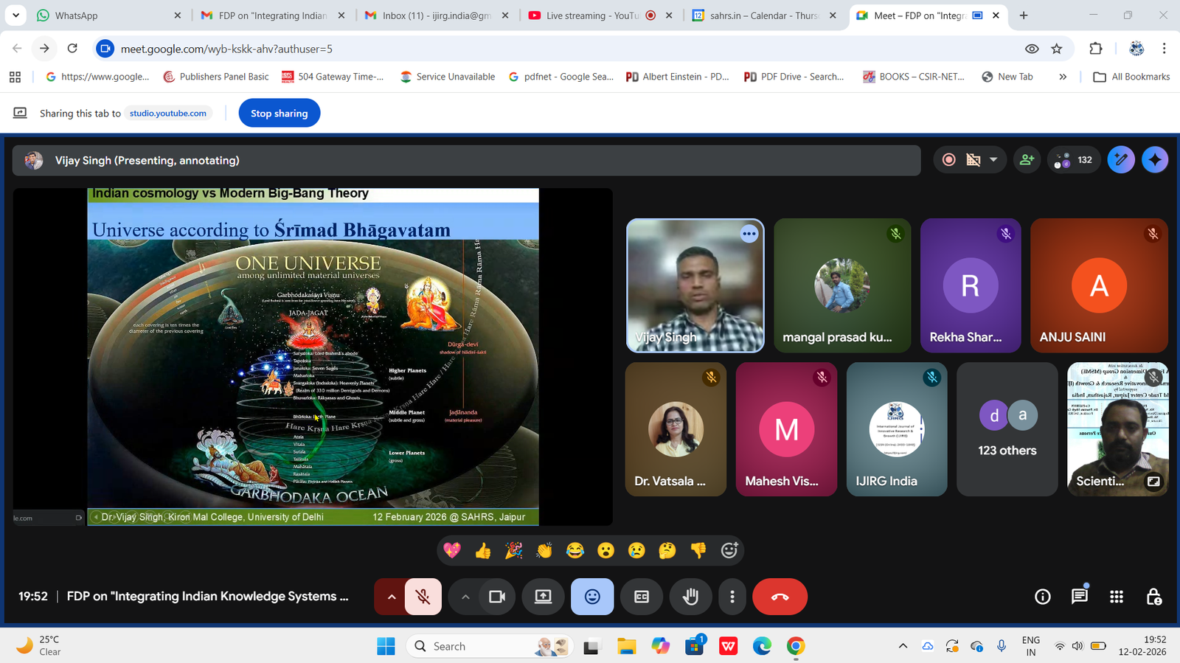Send the thumbs up reaction
This screenshot has width=1180, height=663.
point(483,551)
